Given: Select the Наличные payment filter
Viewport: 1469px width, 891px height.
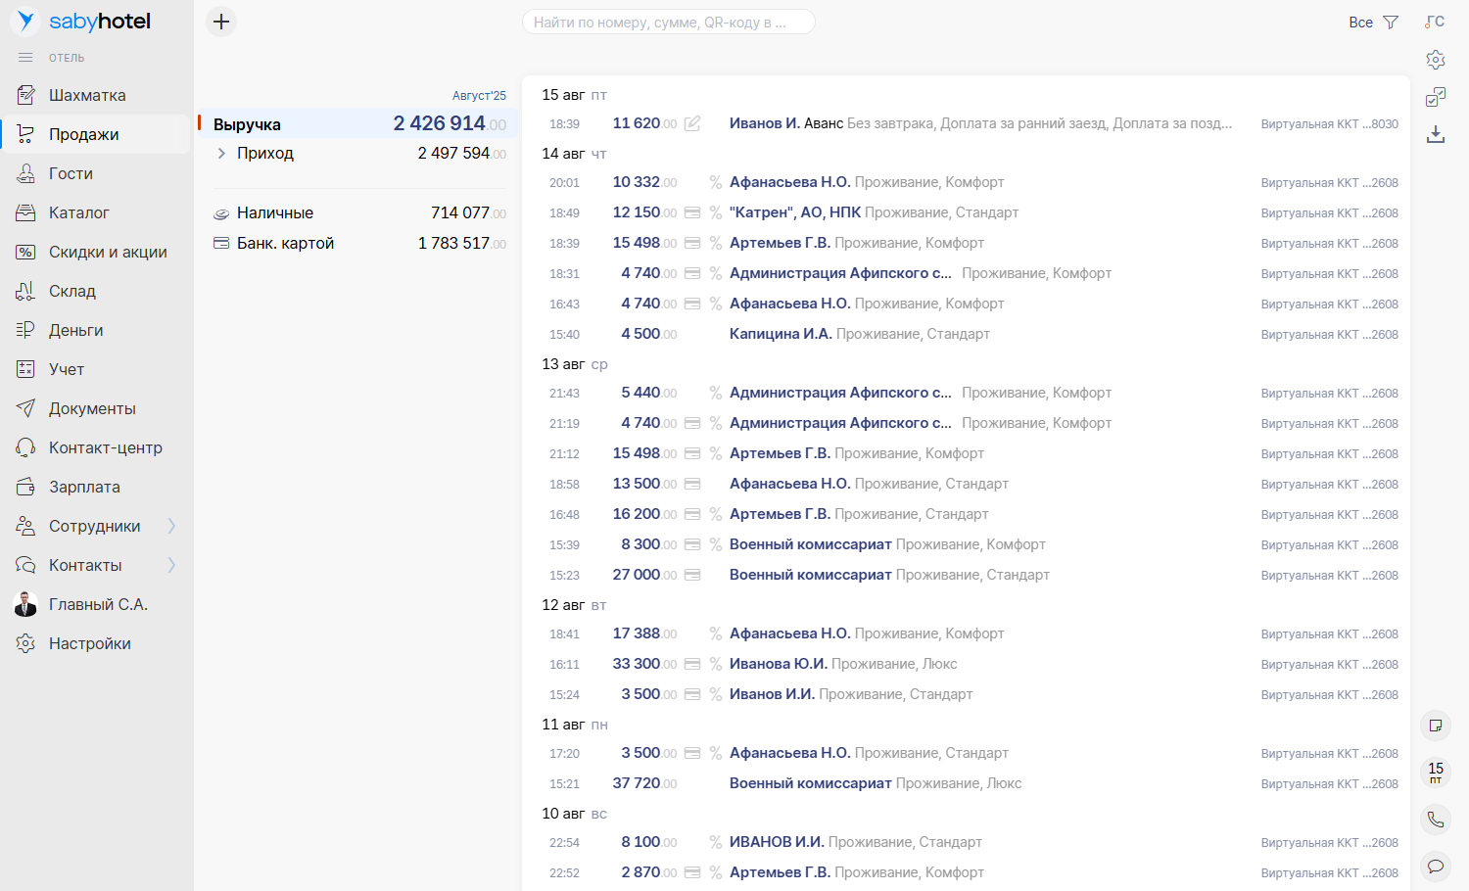Looking at the screenshot, I should (x=275, y=212).
